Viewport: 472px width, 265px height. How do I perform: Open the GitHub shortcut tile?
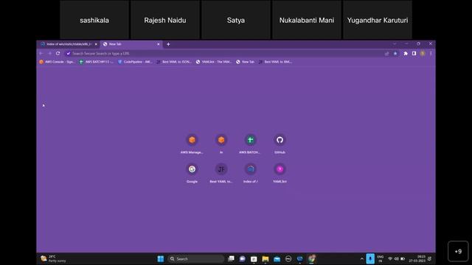coord(280,144)
